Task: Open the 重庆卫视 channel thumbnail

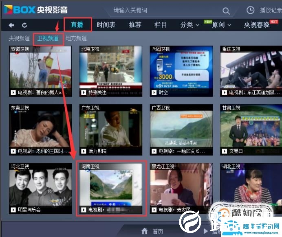Action: coord(251,71)
